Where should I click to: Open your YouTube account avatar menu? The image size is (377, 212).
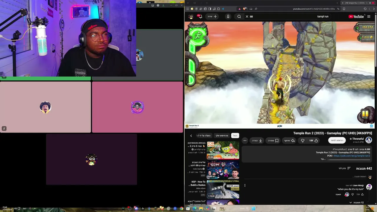point(191,16)
